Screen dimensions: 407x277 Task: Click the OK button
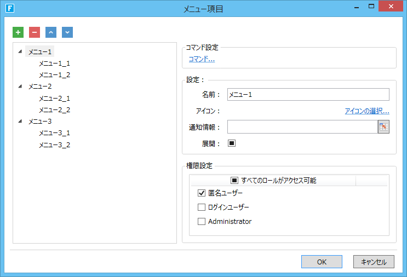click(322, 262)
